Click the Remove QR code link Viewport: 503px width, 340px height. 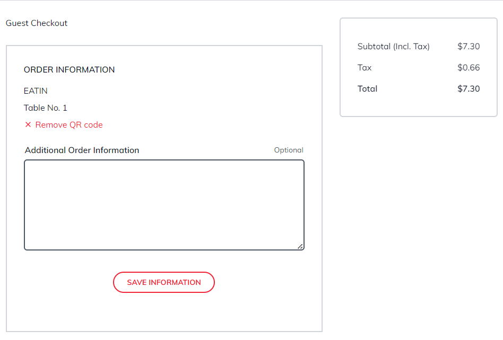(69, 125)
